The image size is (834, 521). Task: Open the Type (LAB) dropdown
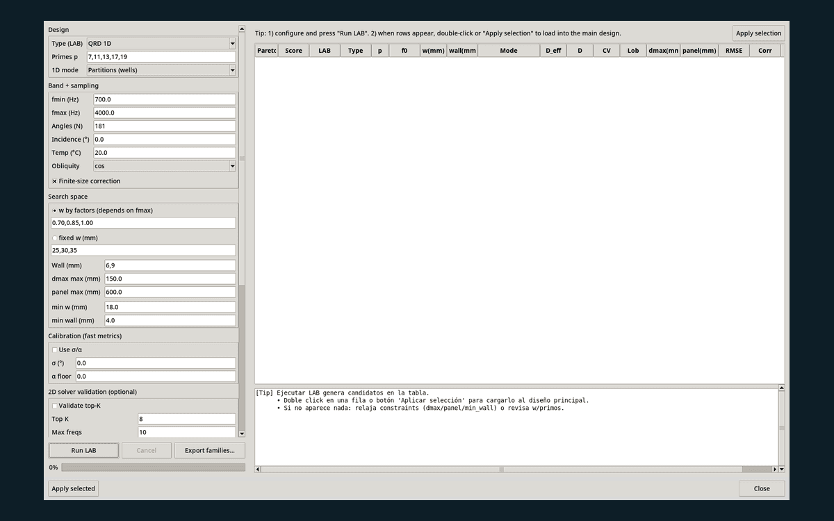(x=161, y=44)
